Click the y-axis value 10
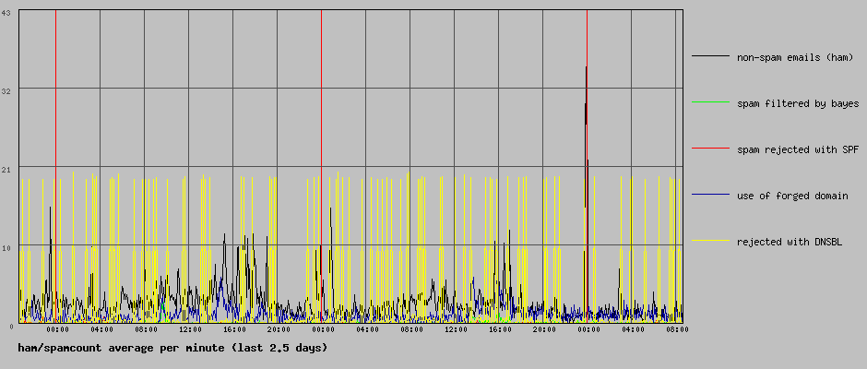 click(7, 248)
